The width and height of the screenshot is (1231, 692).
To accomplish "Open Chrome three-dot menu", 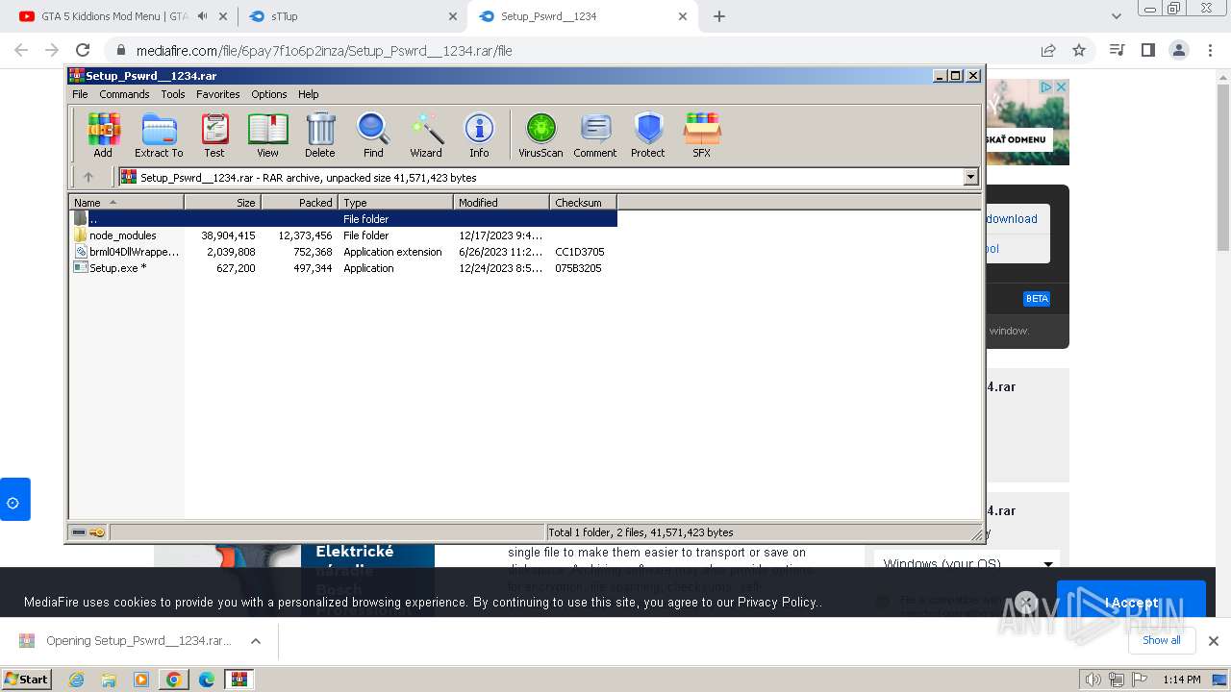I will click(x=1209, y=50).
